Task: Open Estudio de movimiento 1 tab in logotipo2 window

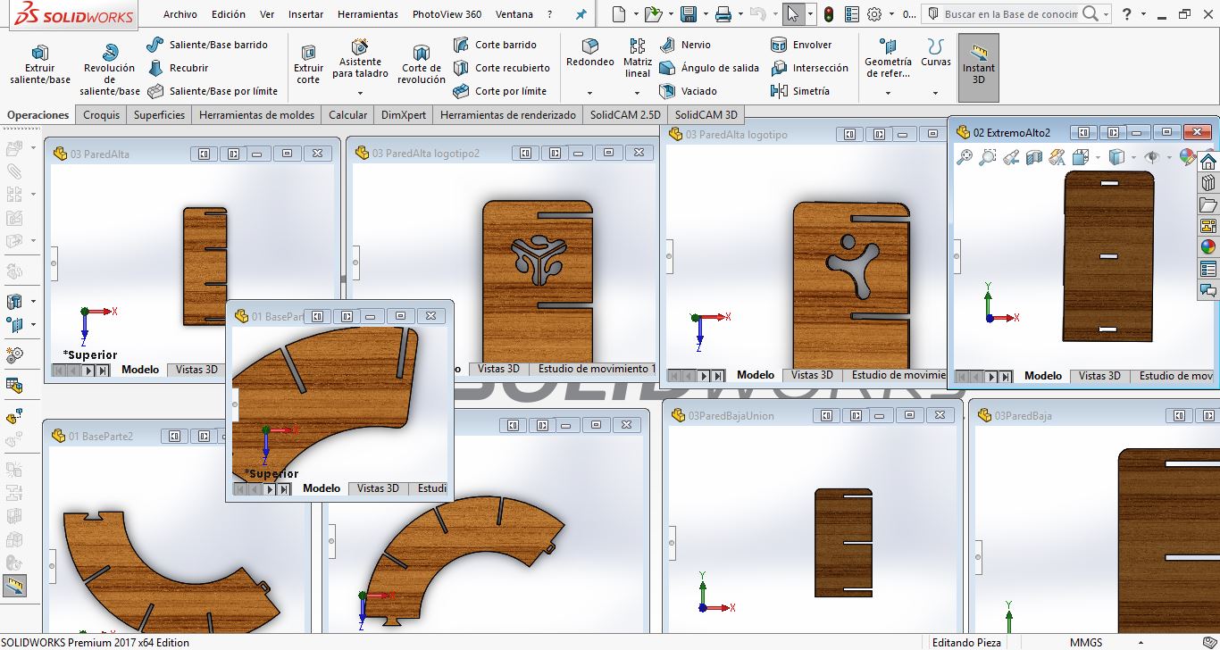Action: (x=597, y=369)
